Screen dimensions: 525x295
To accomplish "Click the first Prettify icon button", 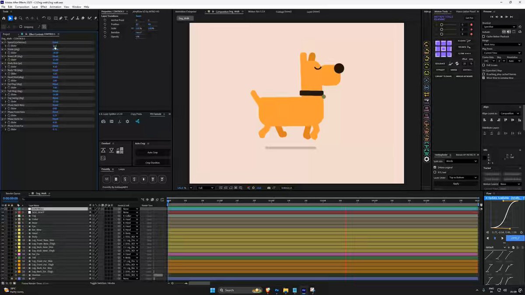I will (x=107, y=179).
